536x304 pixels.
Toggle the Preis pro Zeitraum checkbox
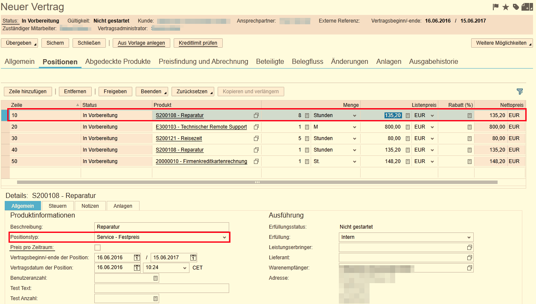(x=98, y=247)
